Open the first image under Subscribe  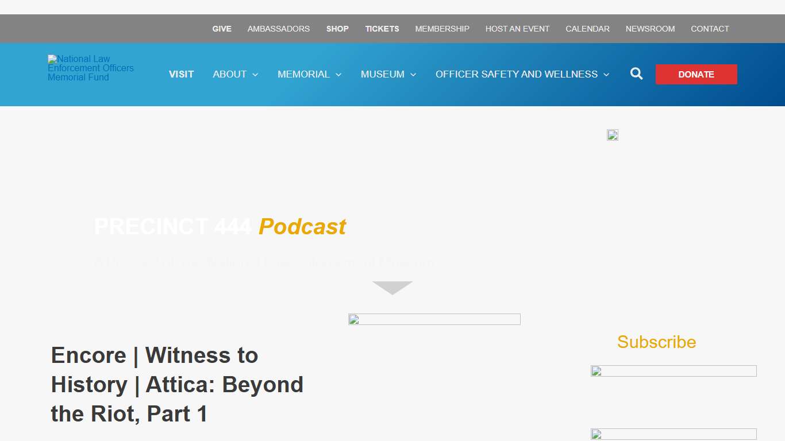(x=674, y=371)
